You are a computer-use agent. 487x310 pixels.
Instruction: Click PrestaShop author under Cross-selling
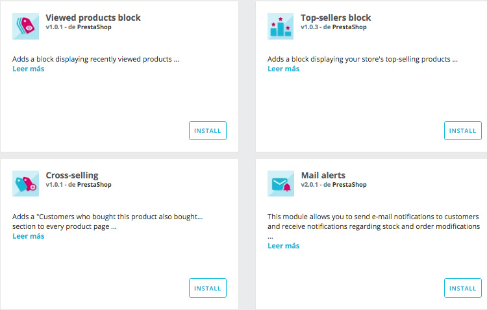pyautogui.click(x=94, y=185)
